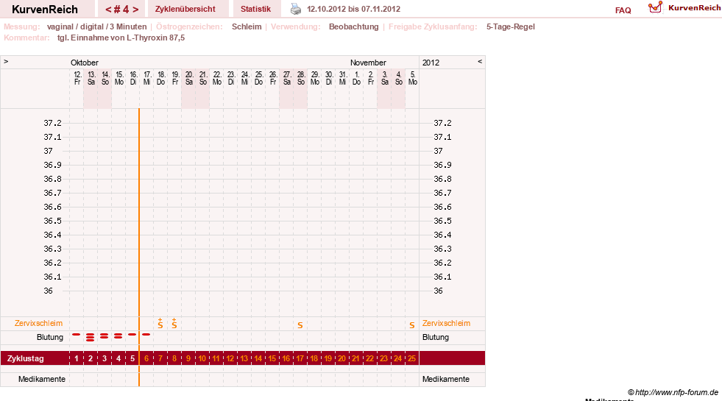Click the bleeding marker on cycle day 6
This screenshot has width=722, height=401.
[146, 335]
